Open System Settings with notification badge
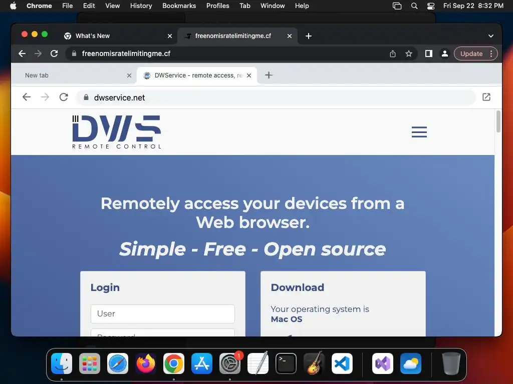 [x=230, y=363]
